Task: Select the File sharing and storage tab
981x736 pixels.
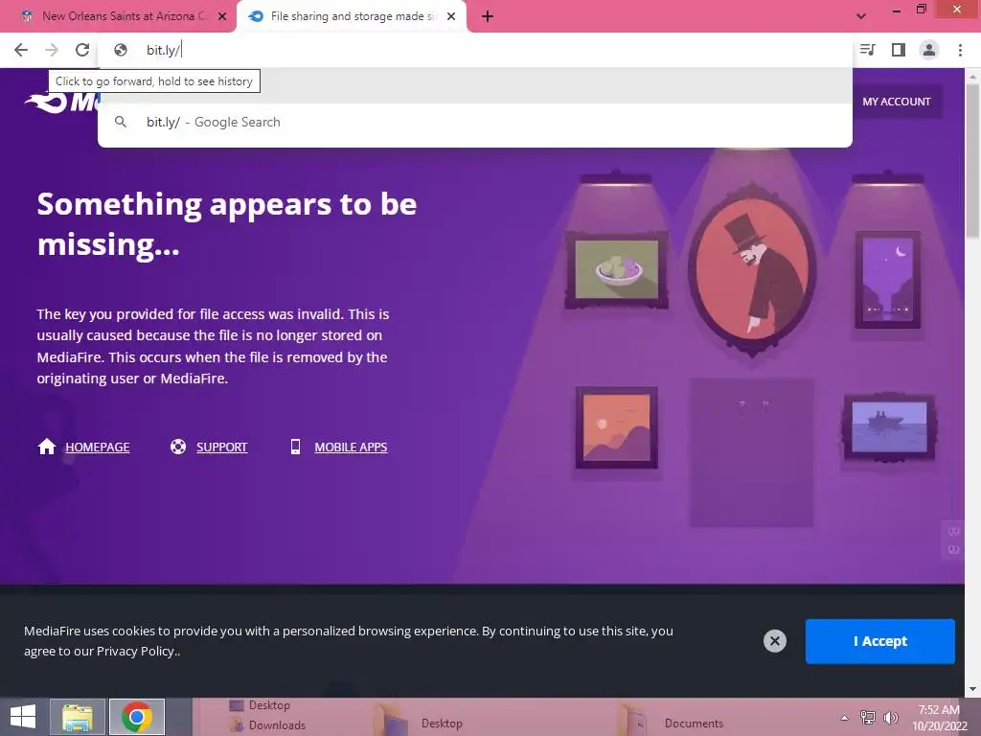Action: coord(351,16)
